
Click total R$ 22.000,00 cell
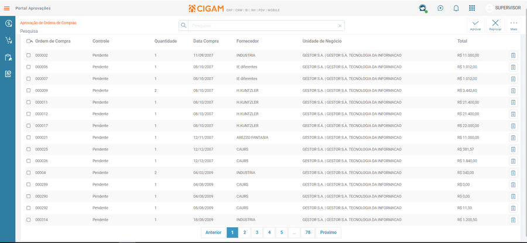point(468,126)
